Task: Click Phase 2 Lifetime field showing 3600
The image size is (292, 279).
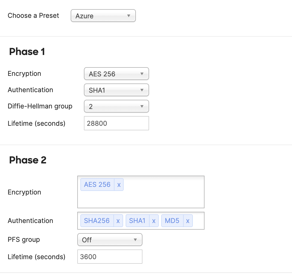Action: (x=110, y=257)
